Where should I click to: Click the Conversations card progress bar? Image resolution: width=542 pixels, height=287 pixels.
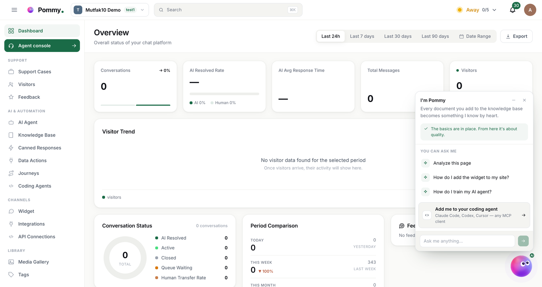click(x=135, y=105)
